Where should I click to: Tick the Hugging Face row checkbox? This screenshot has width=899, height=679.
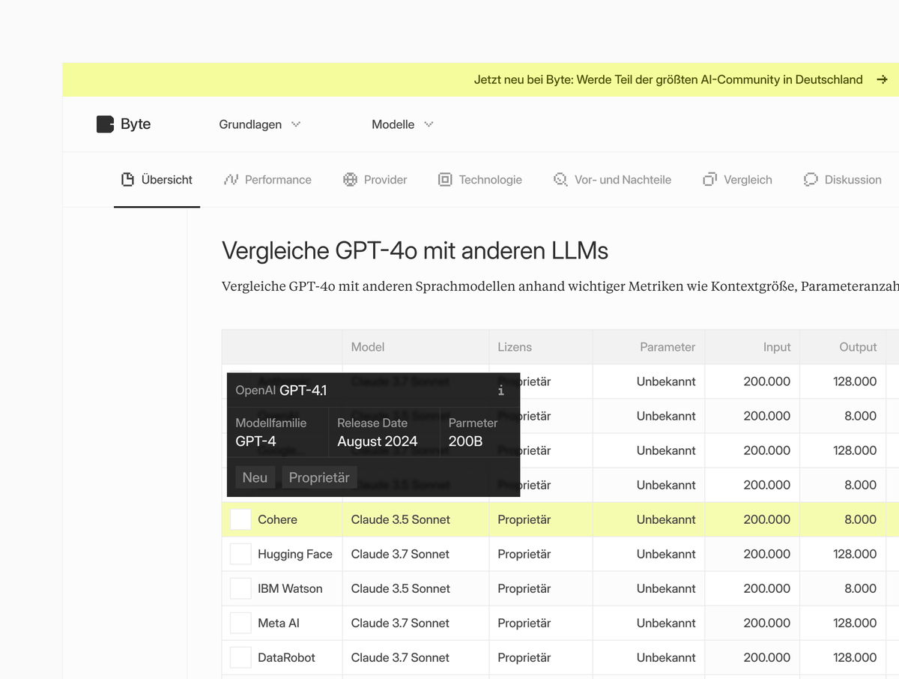[240, 554]
